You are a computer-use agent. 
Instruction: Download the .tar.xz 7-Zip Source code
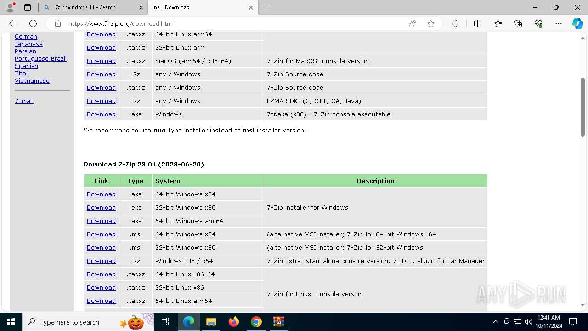click(101, 87)
